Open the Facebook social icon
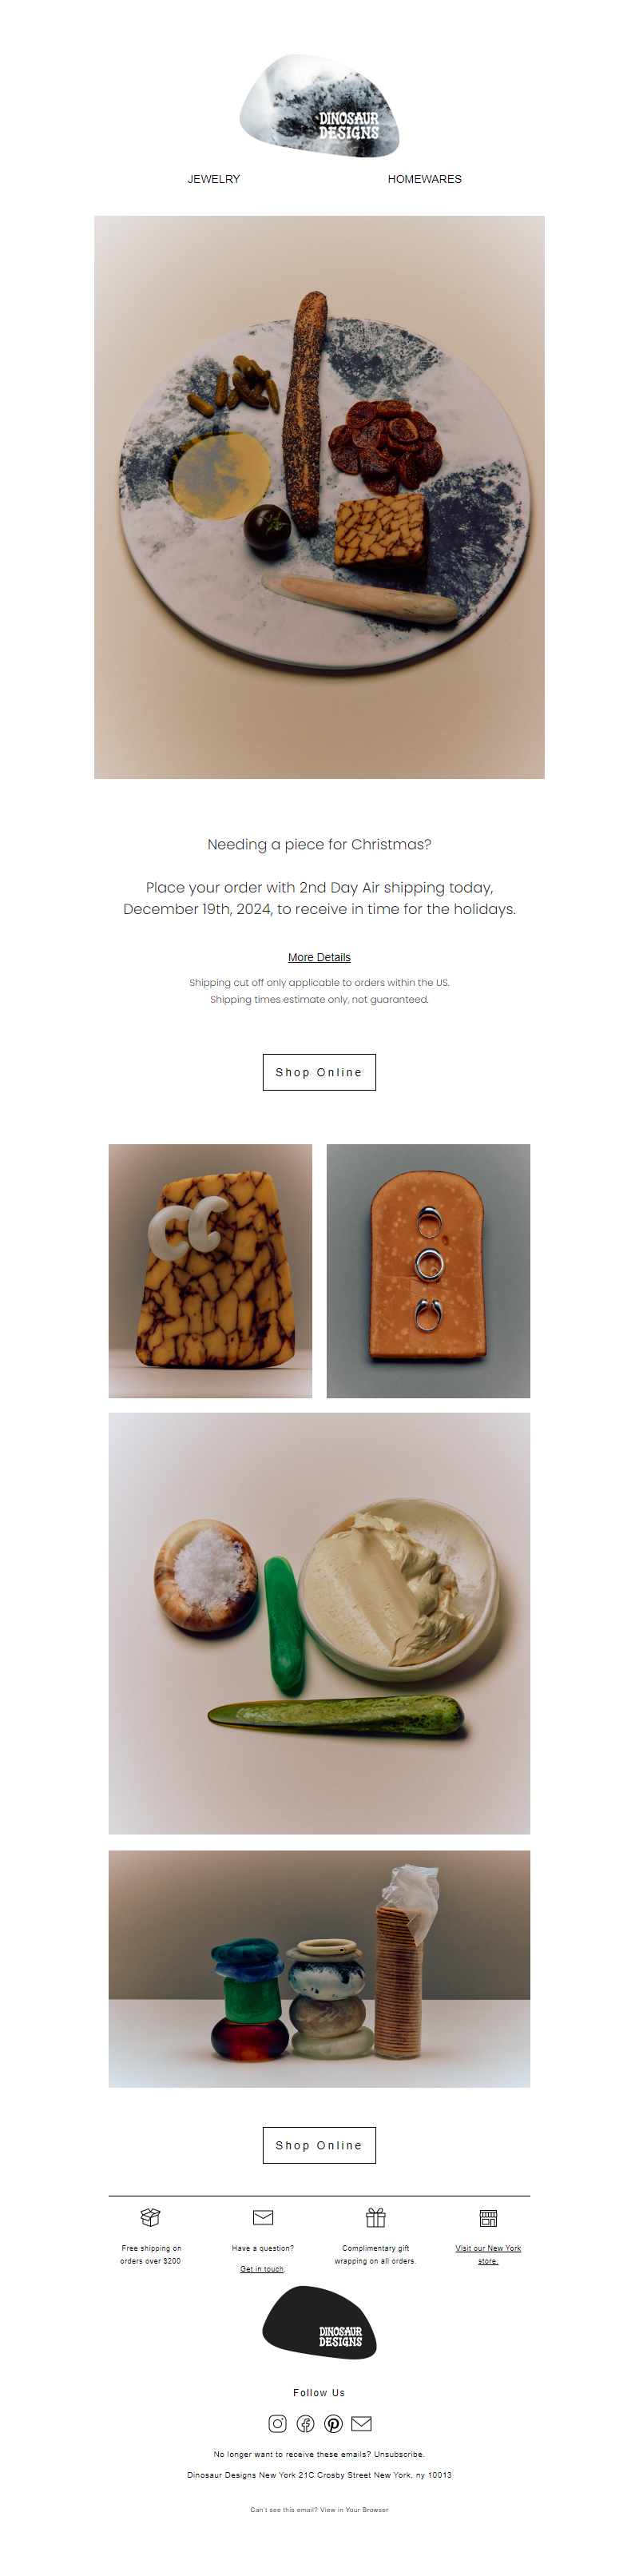The height and width of the screenshot is (2576, 639). (306, 2423)
